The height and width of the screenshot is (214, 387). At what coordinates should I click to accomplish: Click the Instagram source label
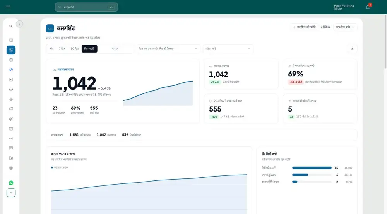pos(269,175)
